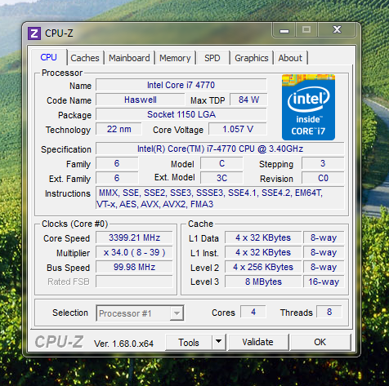Click the L1 Data '4 x 32 KBytes' value
This screenshot has height=386, width=389.
(263, 237)
